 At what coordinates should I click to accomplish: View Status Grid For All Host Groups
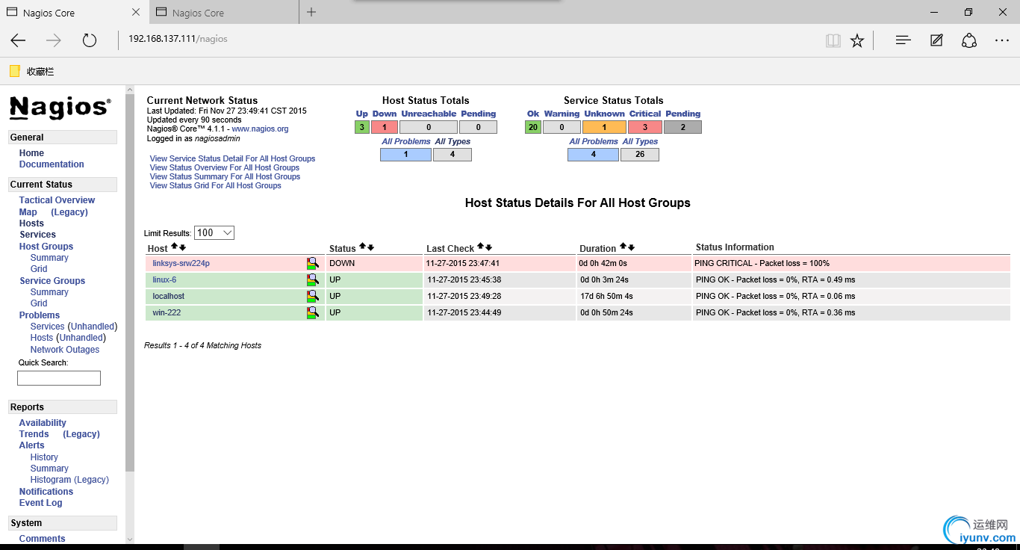pos(216,185)
